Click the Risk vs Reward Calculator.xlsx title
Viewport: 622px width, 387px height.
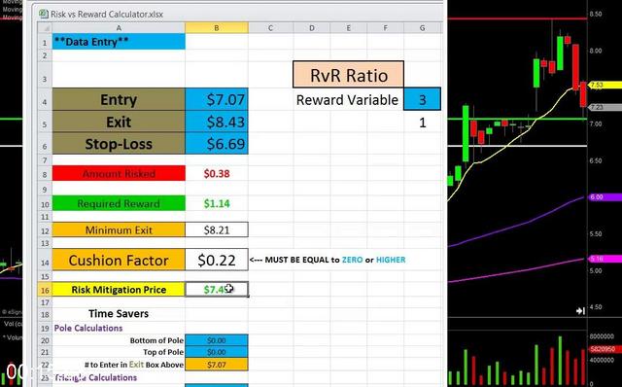pyautogui.click(x=107, y=15)
